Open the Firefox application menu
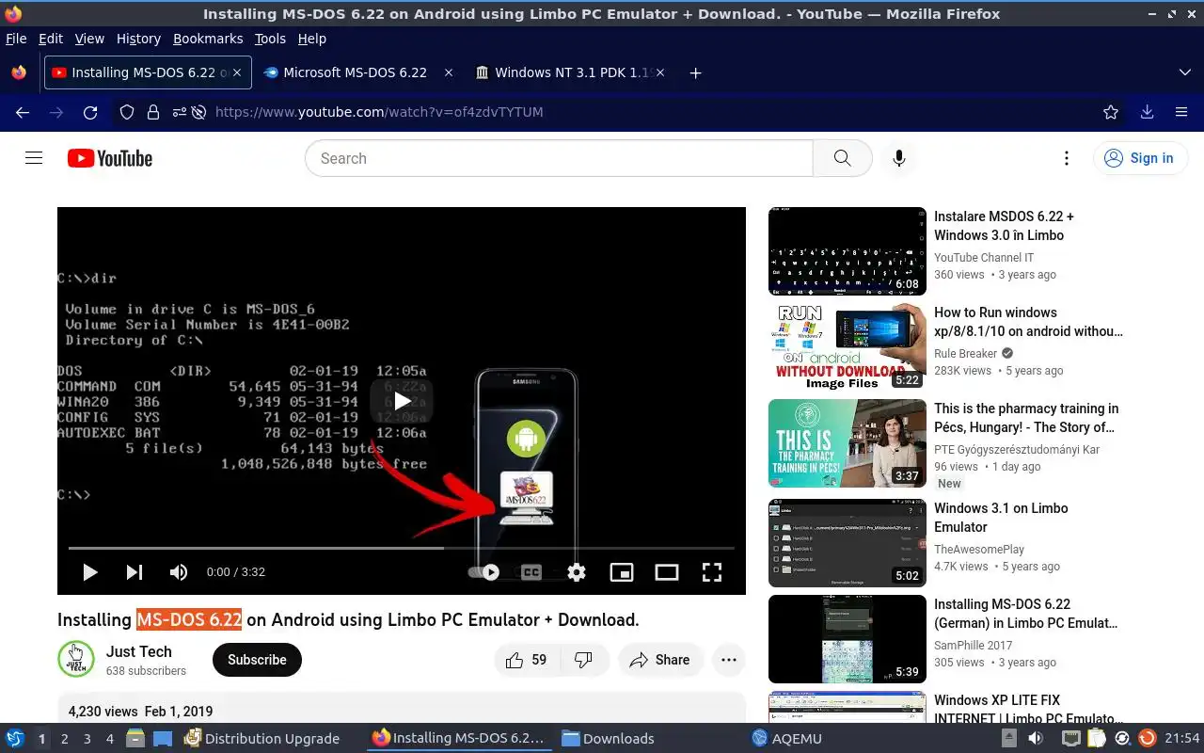Screen dimensions: 1204x753 coord(1181,112)
